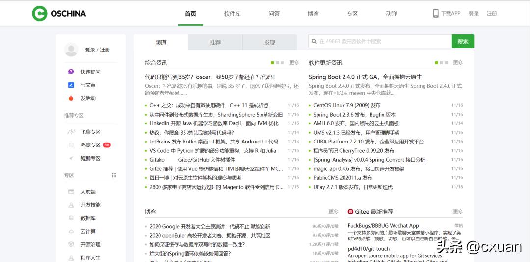
Task: Select first page dot of 软件更新资讯
Action: coord(436,63)
